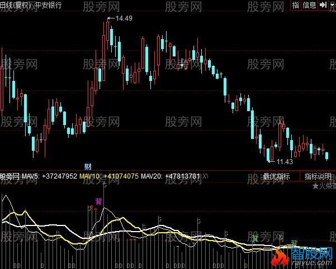Click the tall candlestick at the 14.49 peak

coord(107,34)
